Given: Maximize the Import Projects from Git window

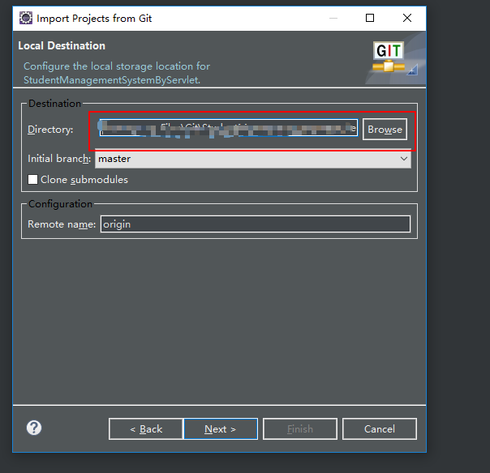Looking at the screenshot, I should pos(370,18).
